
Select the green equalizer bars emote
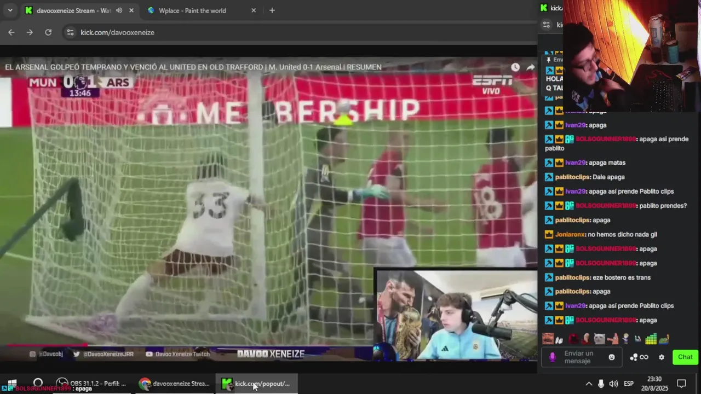651,339
